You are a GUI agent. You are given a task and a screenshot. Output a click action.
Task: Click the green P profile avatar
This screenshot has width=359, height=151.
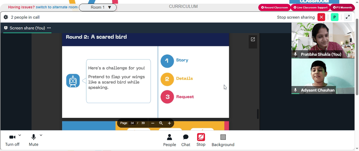[335, 17]
